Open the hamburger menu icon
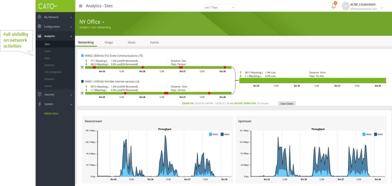The width and height of the screenshot is (392, 186). pos(81,6)
